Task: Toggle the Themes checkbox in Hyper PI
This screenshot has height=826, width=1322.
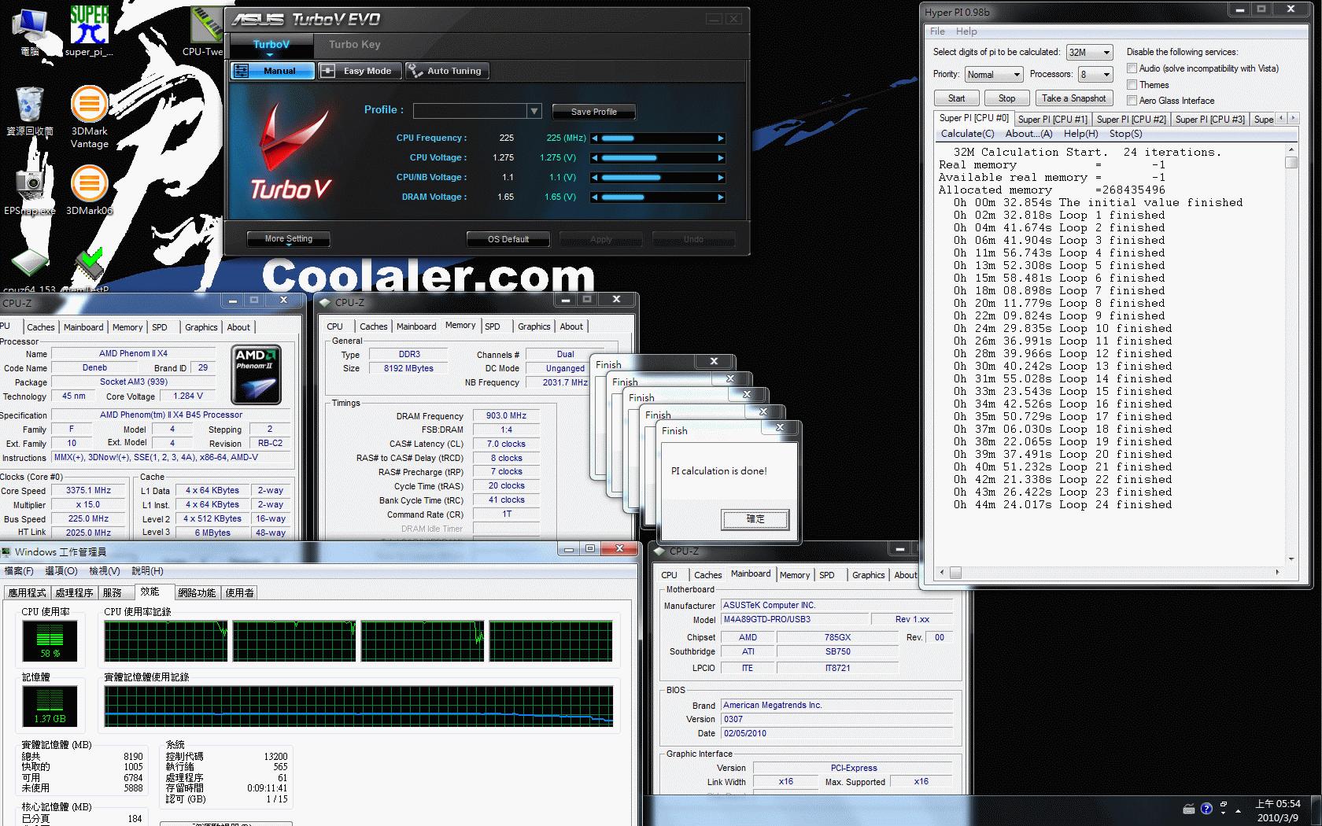Action: pyautogui.click(x=1132, y=85)
